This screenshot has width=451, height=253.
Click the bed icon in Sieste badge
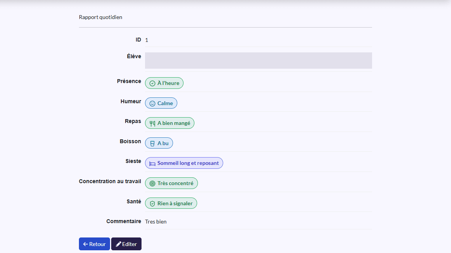152,163
